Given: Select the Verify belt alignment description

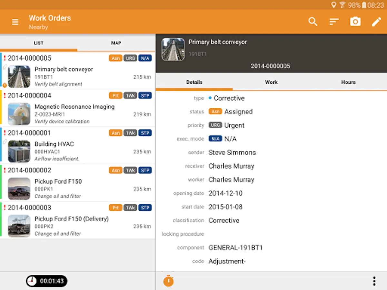Looking at the screenshot, I should click(58, 84).
